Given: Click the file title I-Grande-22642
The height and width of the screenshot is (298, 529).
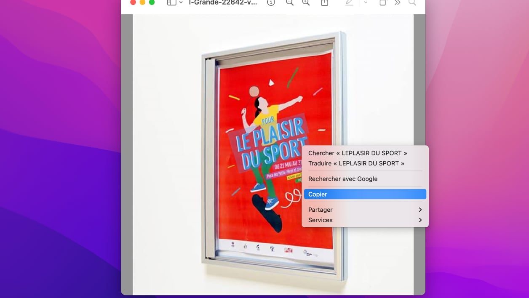Looking at the screenshot, I should 223,3.
